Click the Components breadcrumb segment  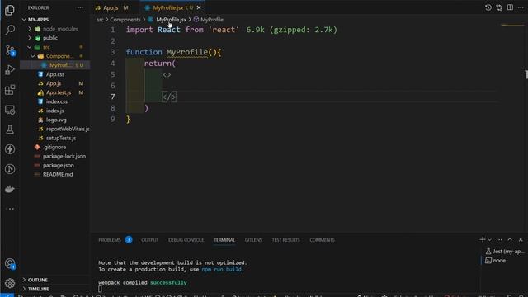point(125,20)
